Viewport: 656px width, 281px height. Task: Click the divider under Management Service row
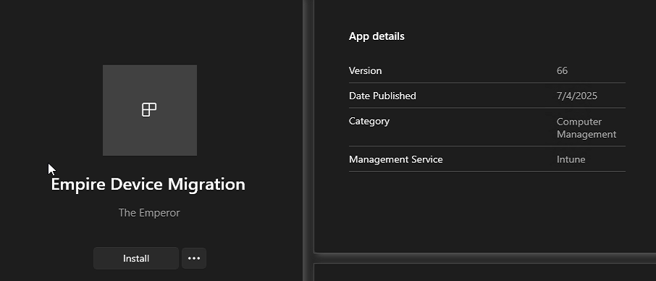point(487,172)
